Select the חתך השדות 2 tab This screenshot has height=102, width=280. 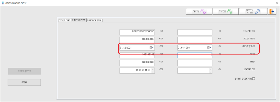click(79, 20)
